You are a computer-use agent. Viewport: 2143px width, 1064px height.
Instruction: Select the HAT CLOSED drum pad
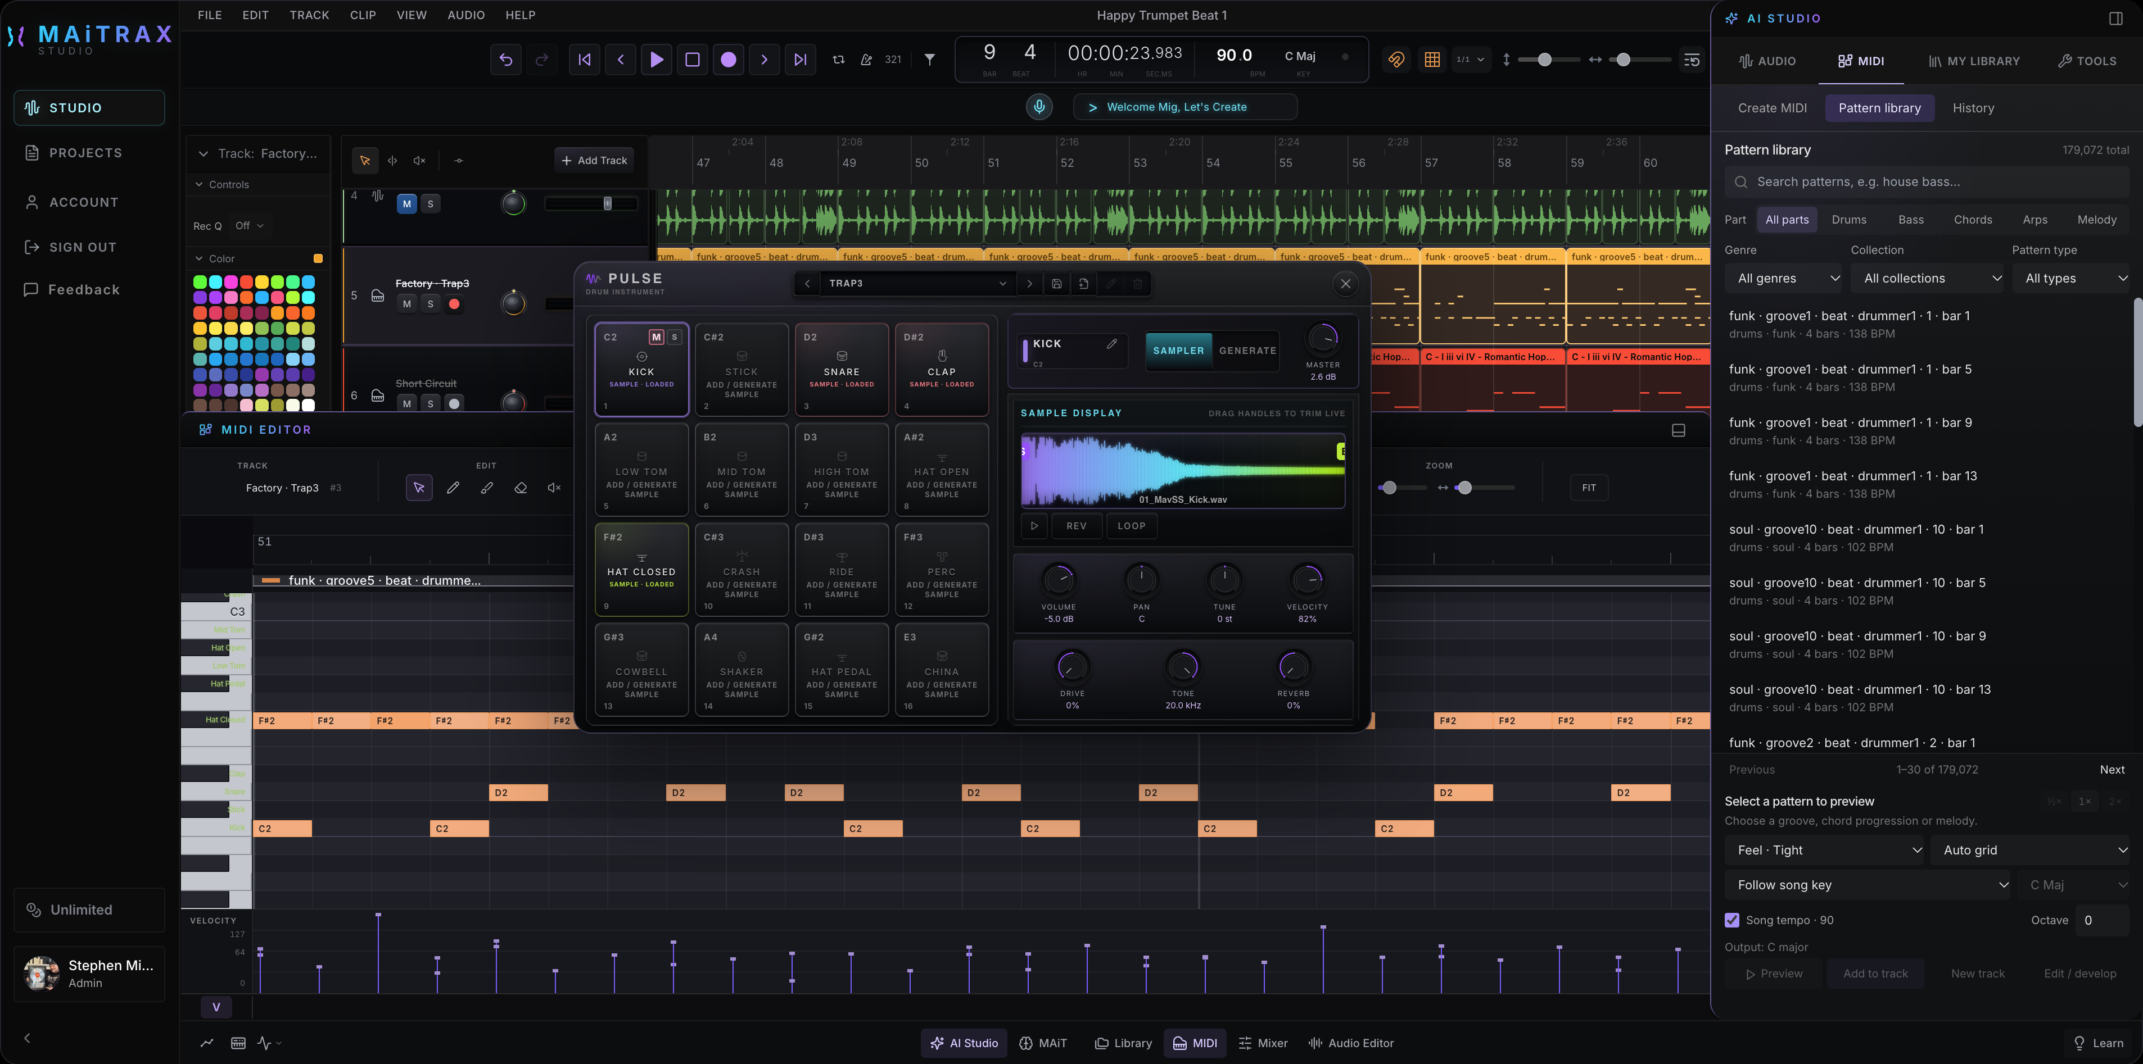[x=641, y=570]
